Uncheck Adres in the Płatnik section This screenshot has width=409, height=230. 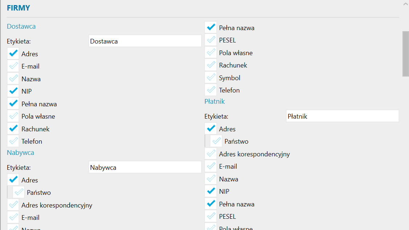[x=211, y=129]
